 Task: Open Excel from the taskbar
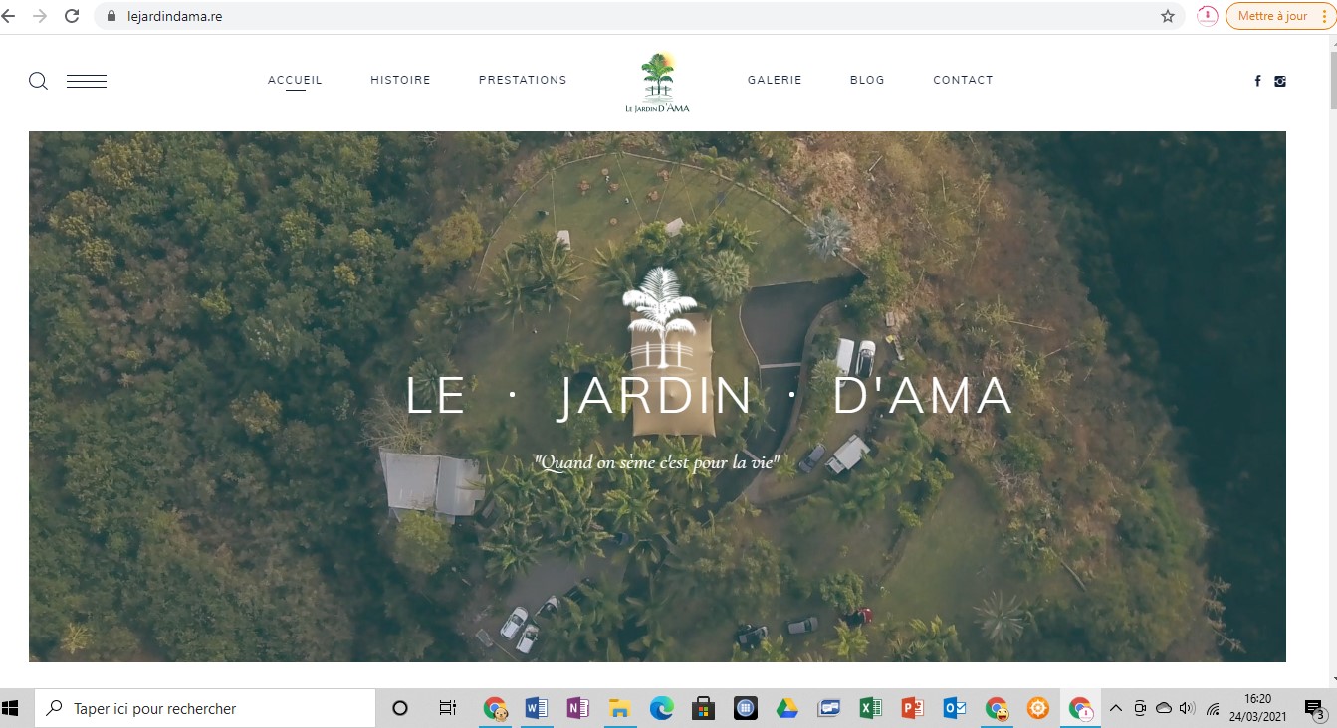[870, 709]
